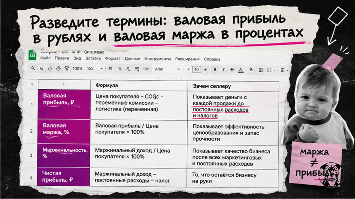
Task: Click the Undo toolbar icon
Action: click(x=42, y=69)
